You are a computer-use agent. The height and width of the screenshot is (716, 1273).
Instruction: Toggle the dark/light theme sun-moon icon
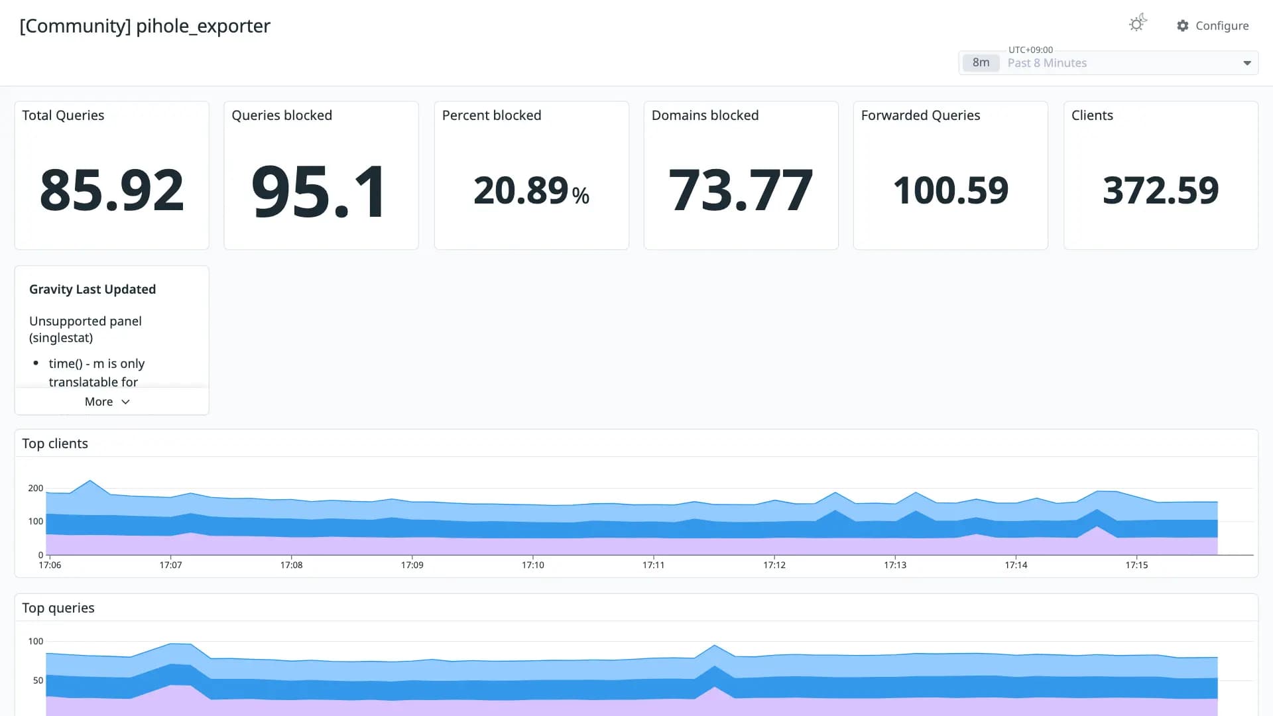tap(1138, 23)
